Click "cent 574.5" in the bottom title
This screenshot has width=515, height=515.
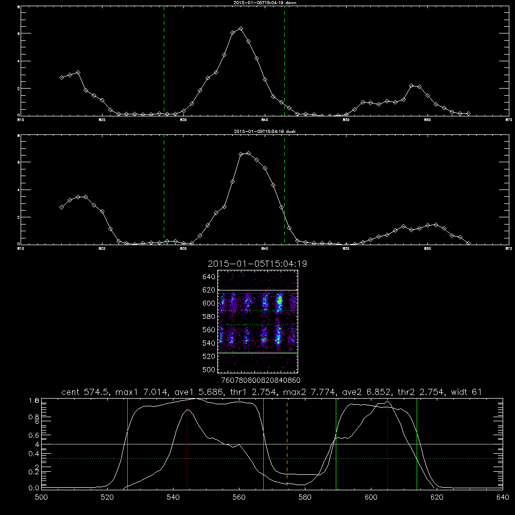coord(85,392)
